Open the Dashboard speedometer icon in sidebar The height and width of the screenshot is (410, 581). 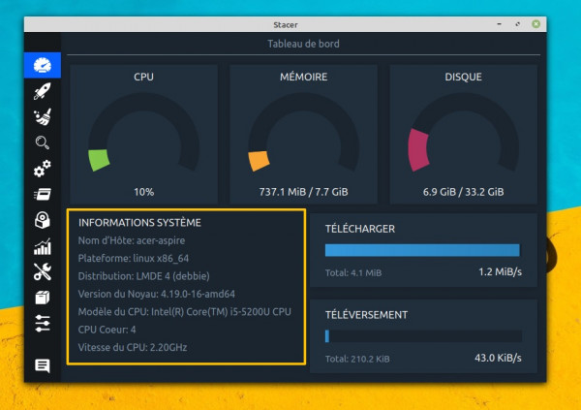[42, 65]
